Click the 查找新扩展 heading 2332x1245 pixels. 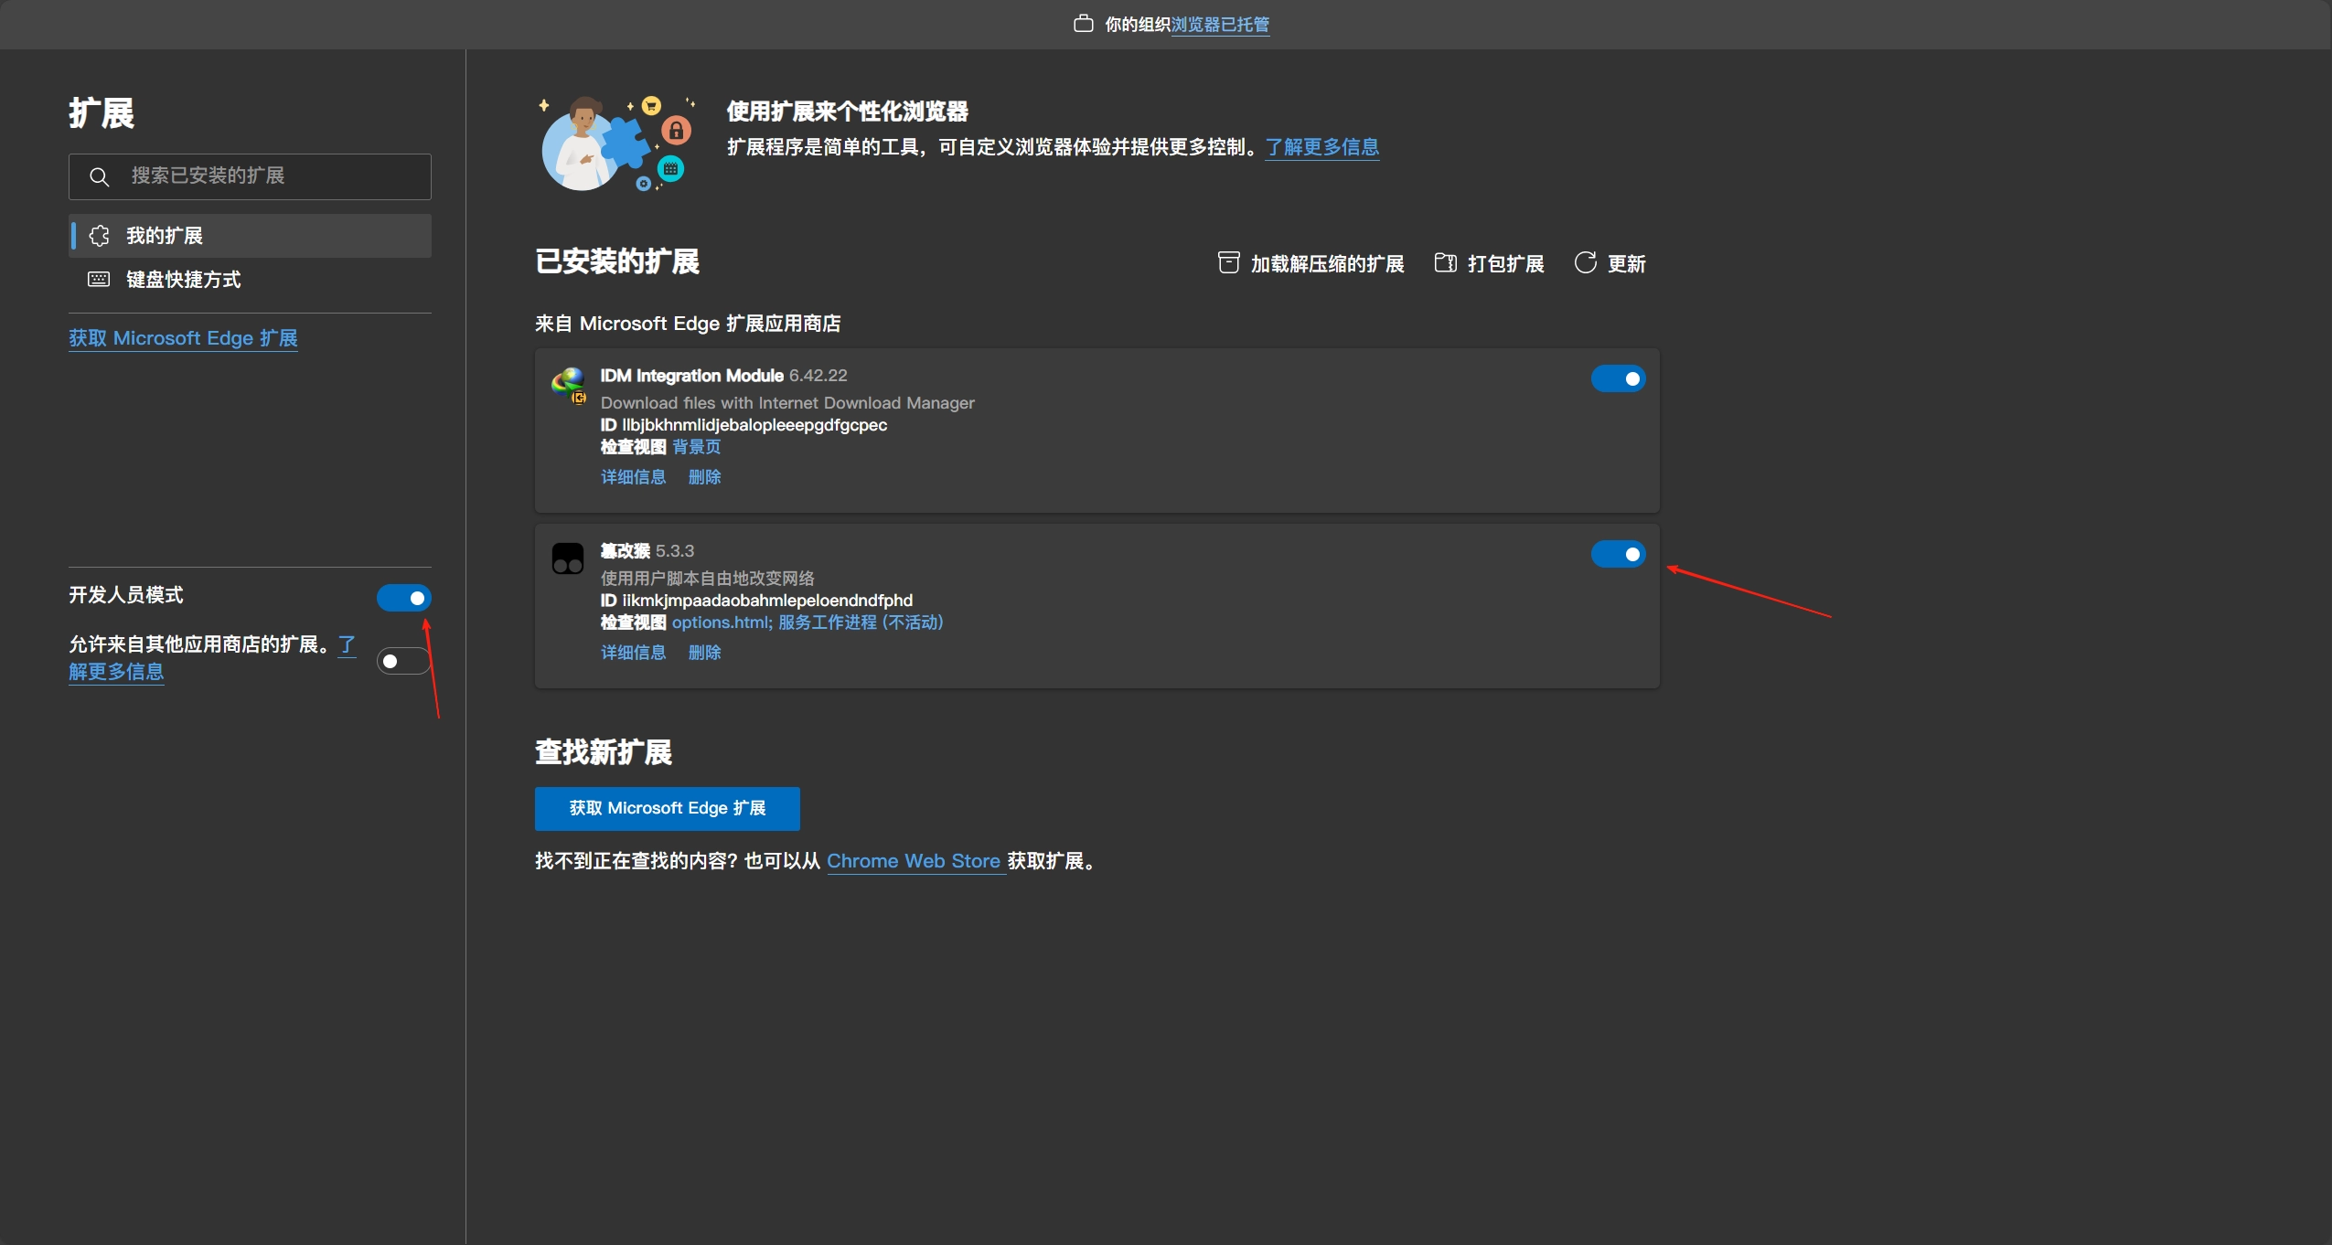604,752
